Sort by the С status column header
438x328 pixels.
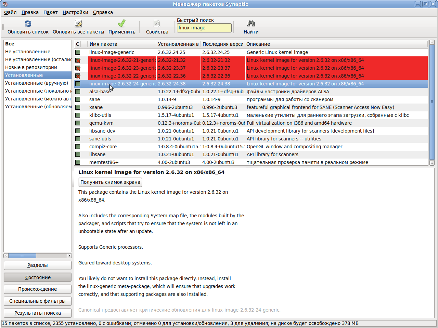(78, 44)
